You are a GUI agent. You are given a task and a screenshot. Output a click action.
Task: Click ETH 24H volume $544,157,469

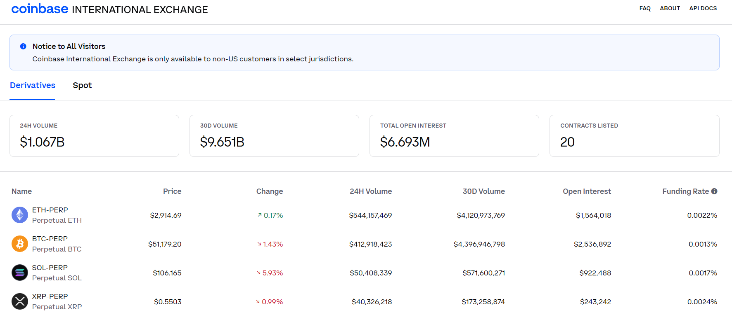click(x=370, y=215)
